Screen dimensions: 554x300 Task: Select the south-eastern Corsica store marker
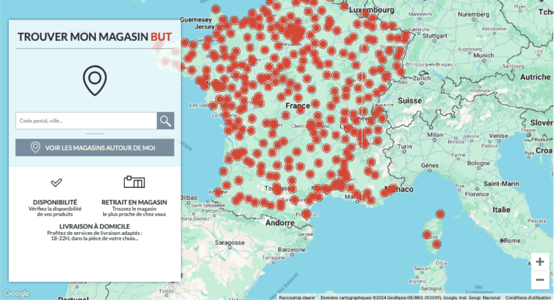tap(437, 244)
